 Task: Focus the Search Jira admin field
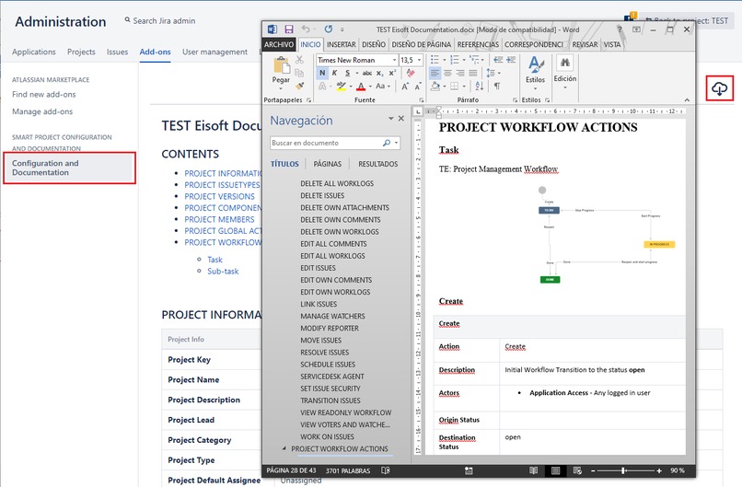click(164, 21)
